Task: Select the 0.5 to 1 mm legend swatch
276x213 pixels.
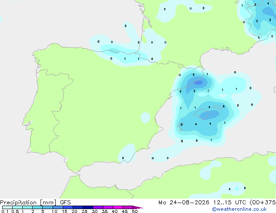Action: pos(17,207)
